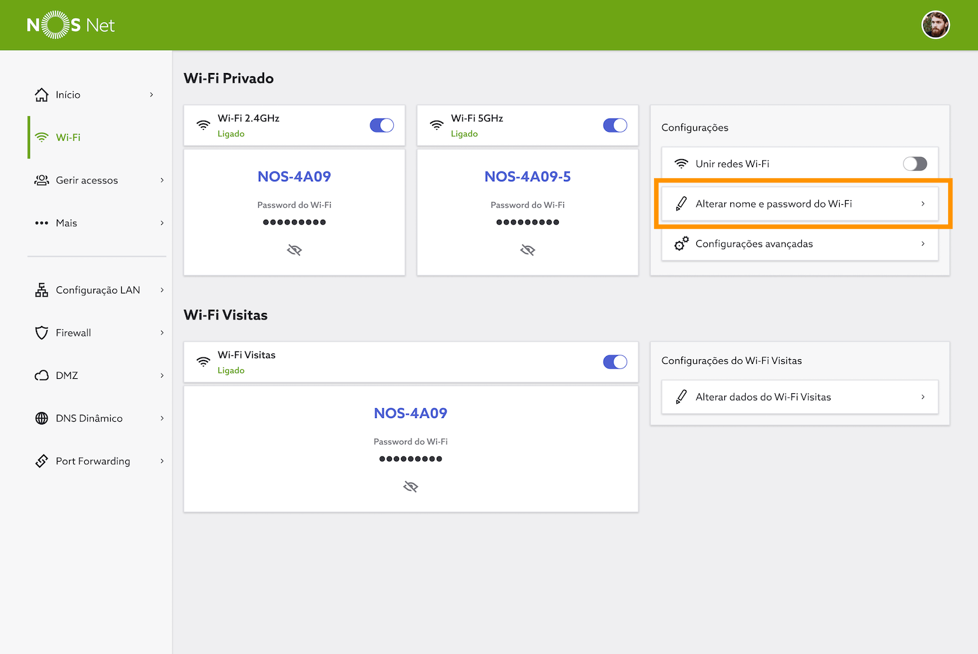Click the Início home icon
This screenshot has height=654, width=978.
(42, 95)
